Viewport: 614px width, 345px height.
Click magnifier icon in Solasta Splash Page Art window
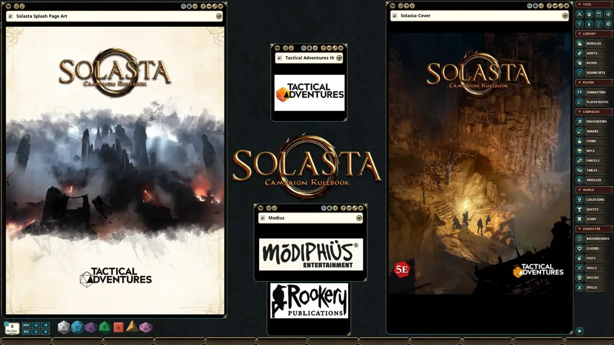184,6
